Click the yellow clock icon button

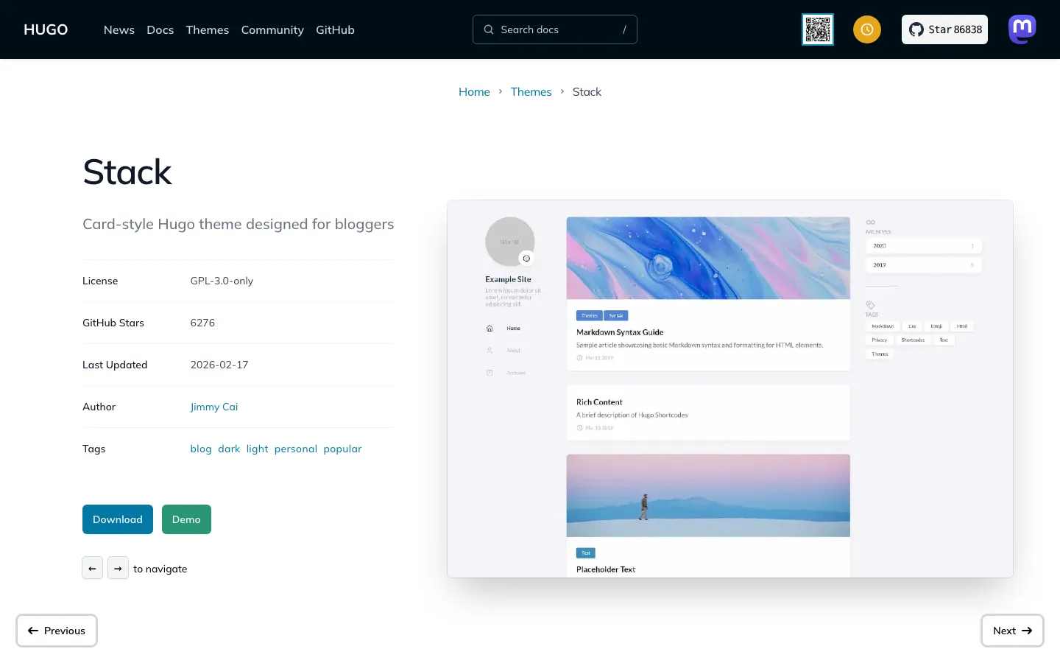click(x=867, y=29)
